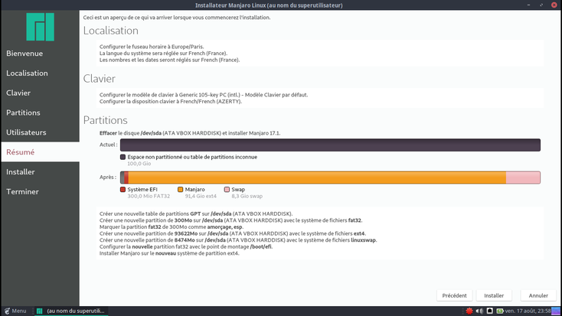Click the pink Swap legend swatch
Image resolution: width=562 pixels, height=316 pixels.
pos(227,190)
